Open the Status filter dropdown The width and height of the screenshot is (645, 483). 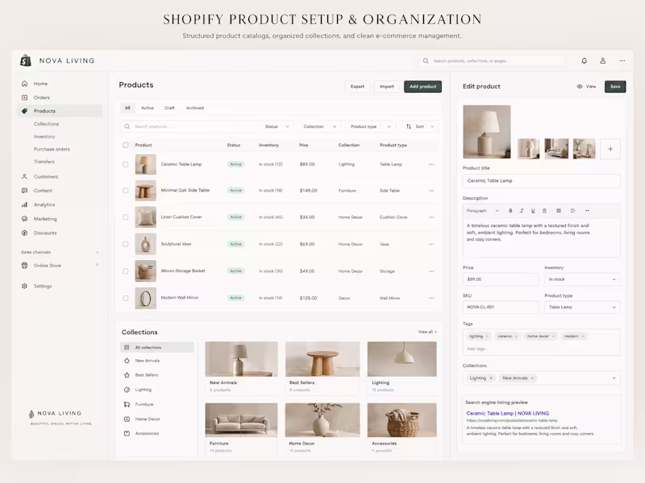click(277, 126)
